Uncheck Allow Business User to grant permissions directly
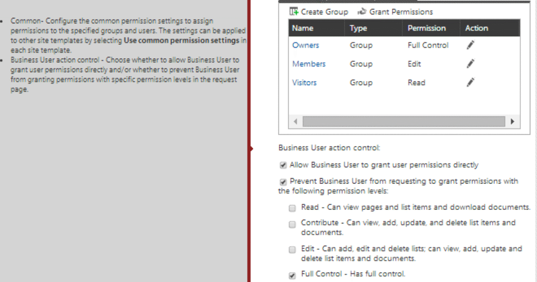The width and height of the screenshot is (537, 282). tap(283, 165)
